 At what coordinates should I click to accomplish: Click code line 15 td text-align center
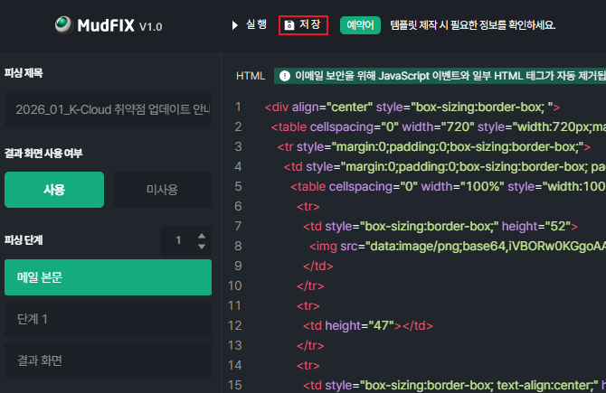point(454,385)
